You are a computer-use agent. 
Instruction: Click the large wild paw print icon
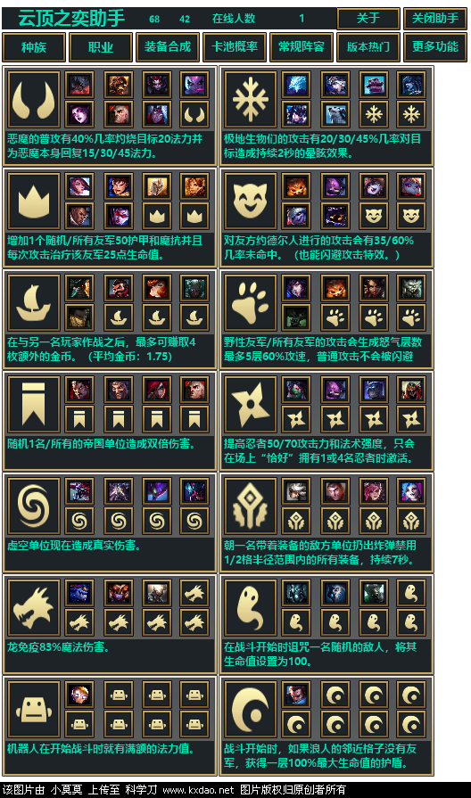click(x=251, y=303)
